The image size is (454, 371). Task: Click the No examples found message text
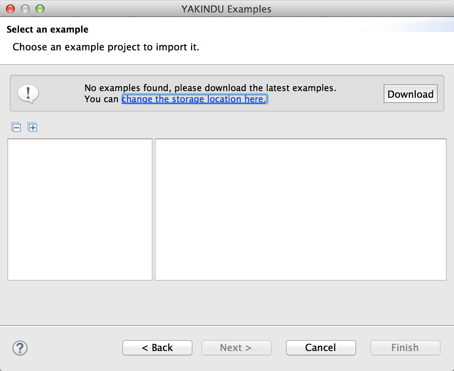[210, 88]
